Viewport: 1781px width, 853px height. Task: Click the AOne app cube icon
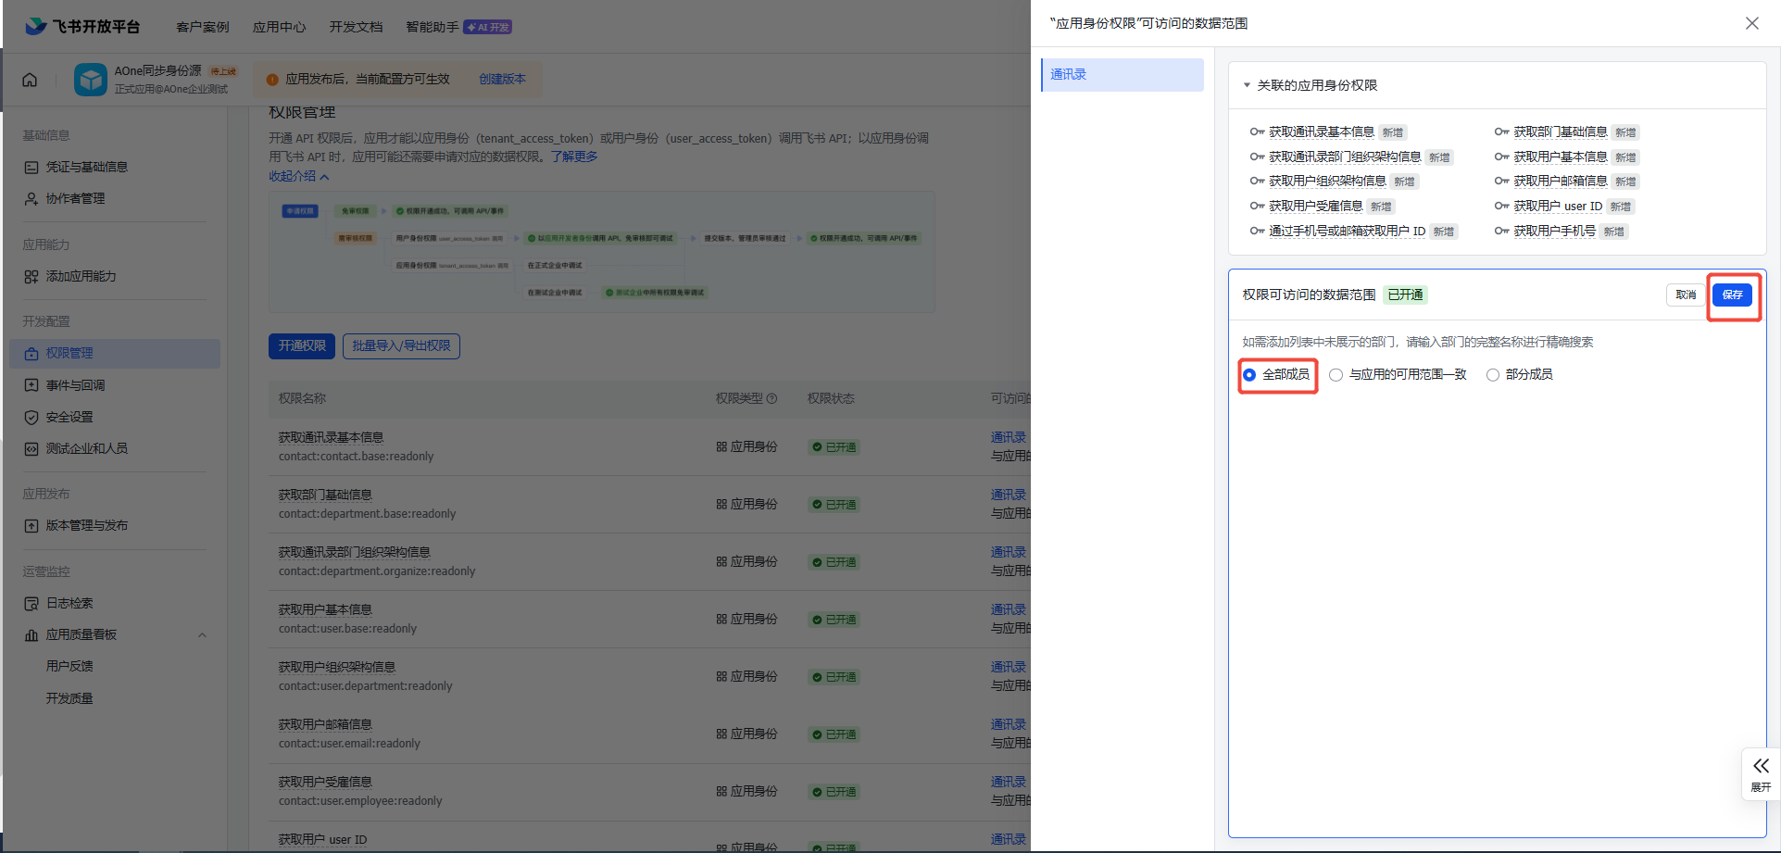(91, 80)
